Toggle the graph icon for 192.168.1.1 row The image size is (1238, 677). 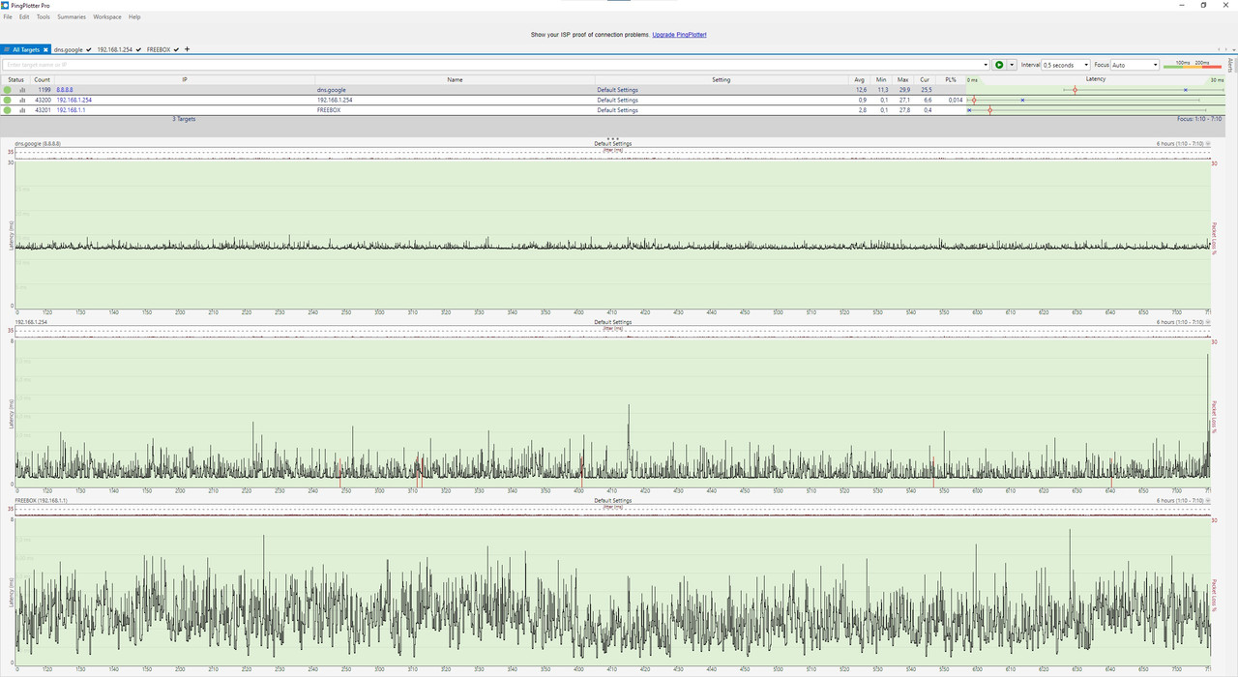click(x=22, y=110)
